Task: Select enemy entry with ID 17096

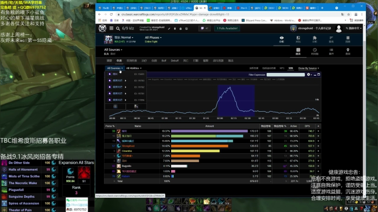Action: coord(126,100)
